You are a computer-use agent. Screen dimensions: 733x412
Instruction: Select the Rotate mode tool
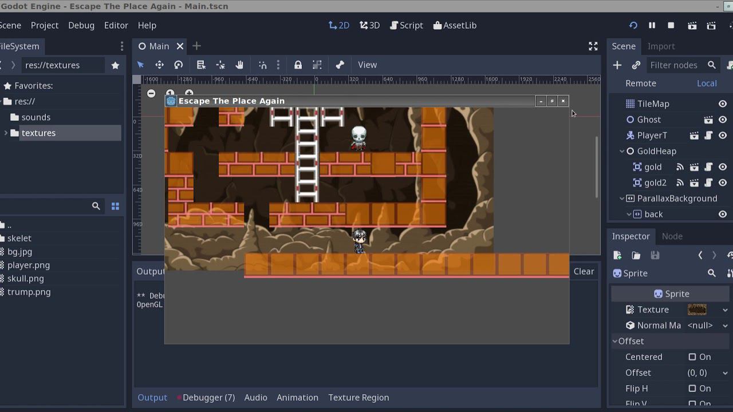point(179,65)
